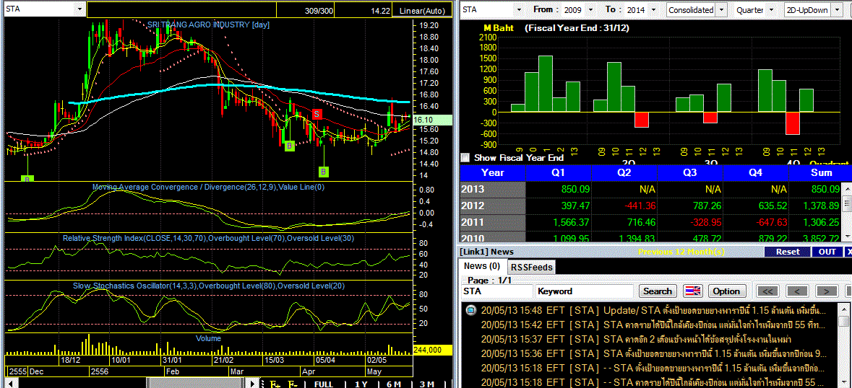Switch to the News (0) tab
The height and width of the screenshot is (388, 852).
click(482, 266)
